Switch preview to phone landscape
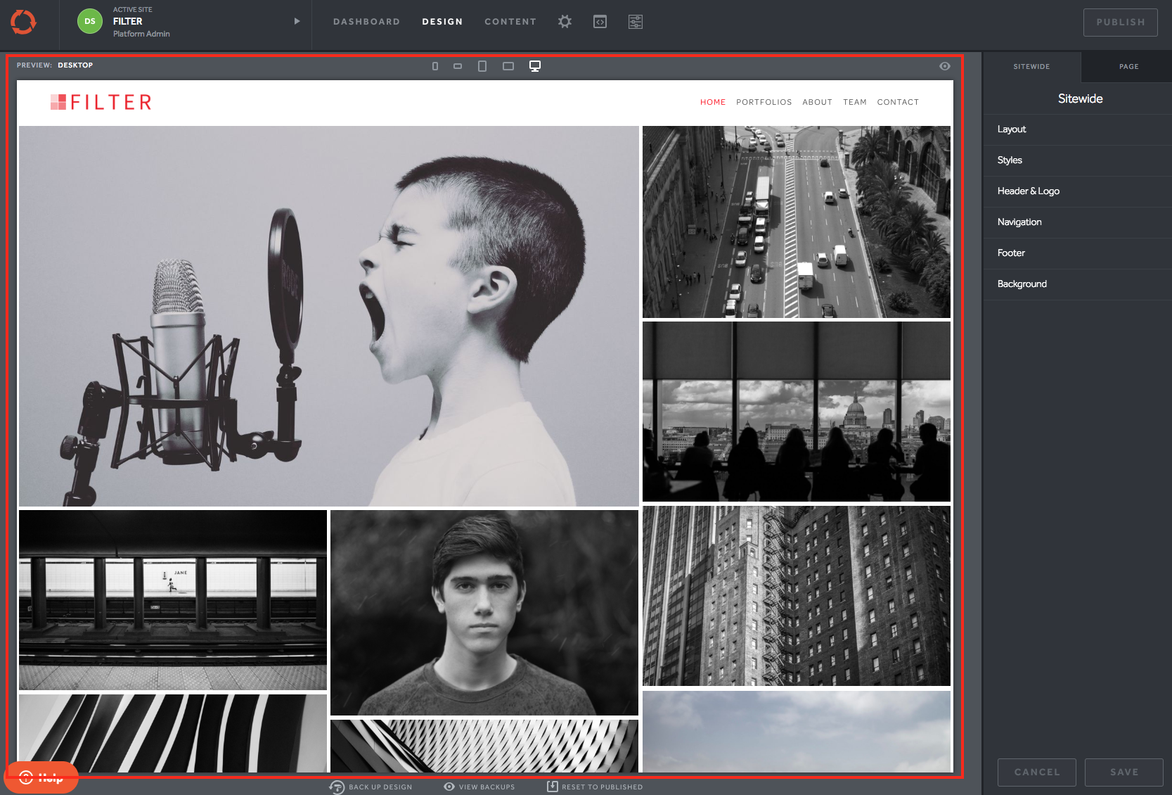 tap(458, 66)
